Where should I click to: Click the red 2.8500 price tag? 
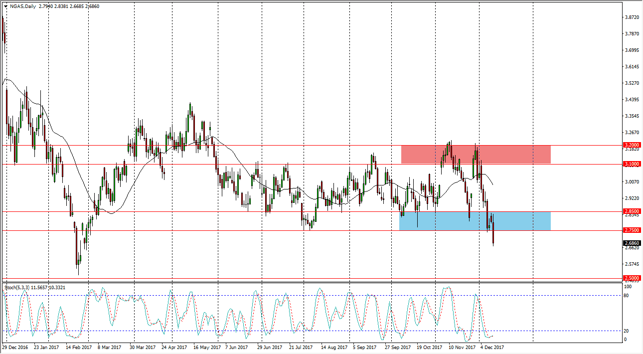[632, 211]
